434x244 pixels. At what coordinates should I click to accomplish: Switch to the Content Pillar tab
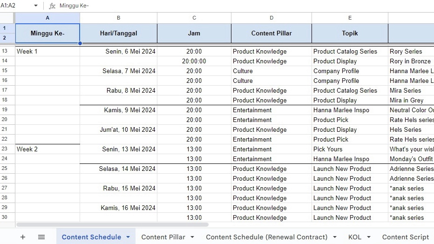point(163,237)
